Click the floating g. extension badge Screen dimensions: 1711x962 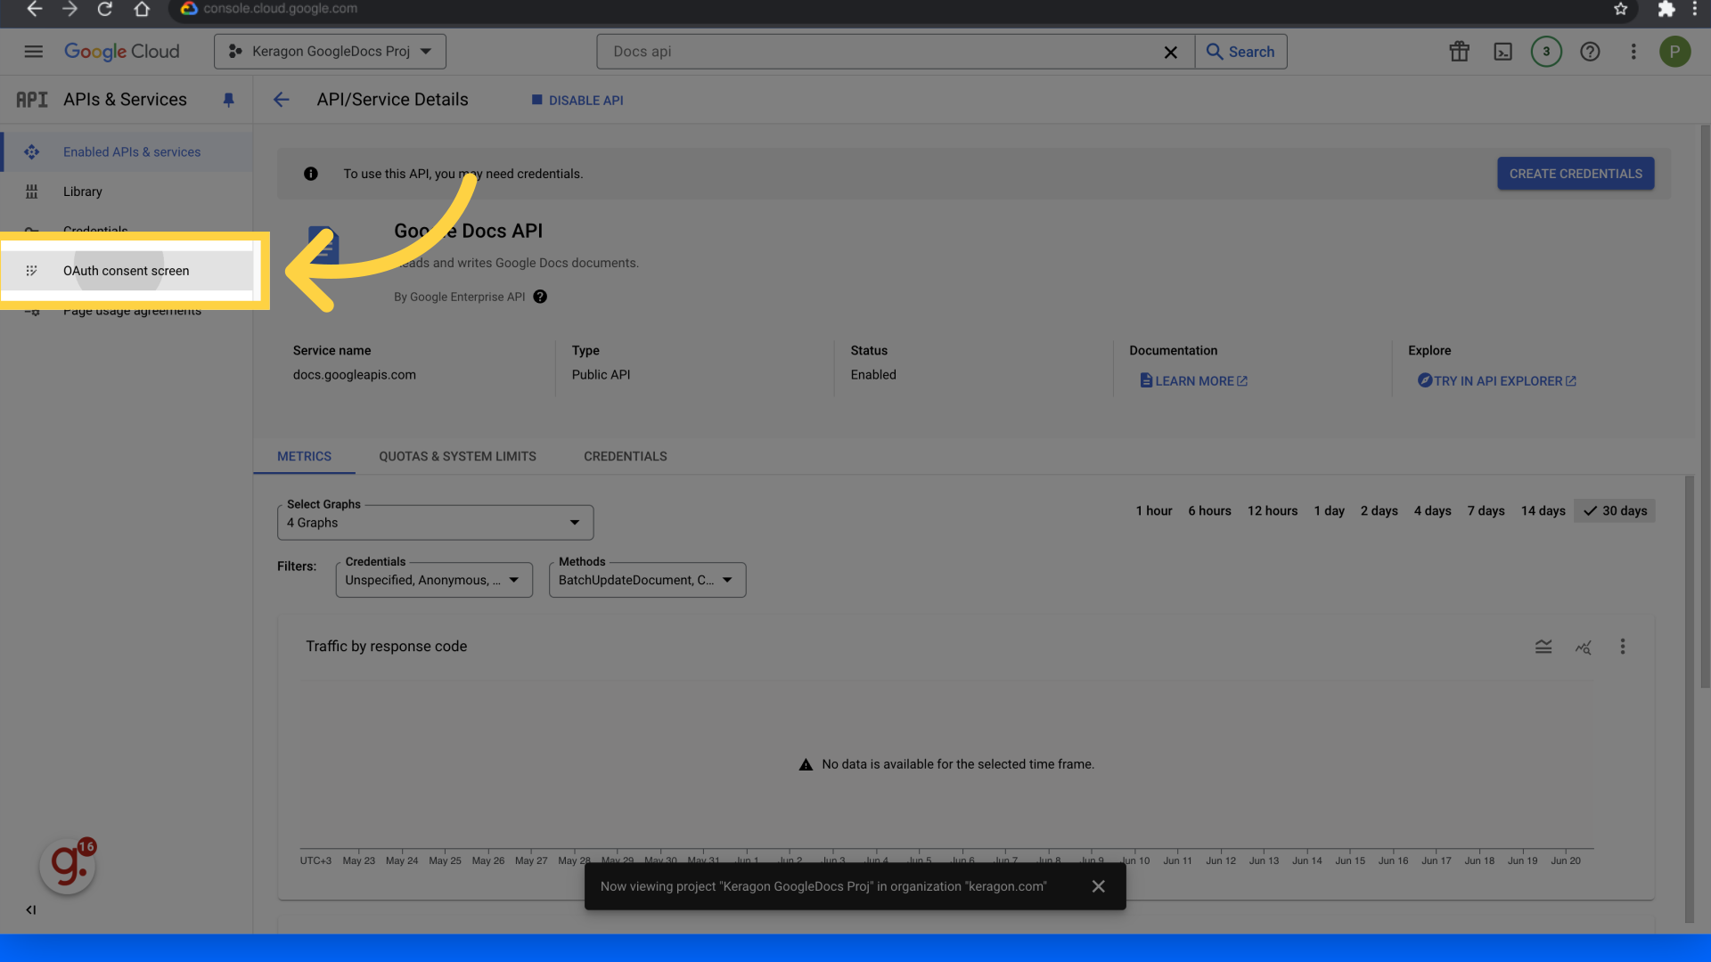click(68, 864)
